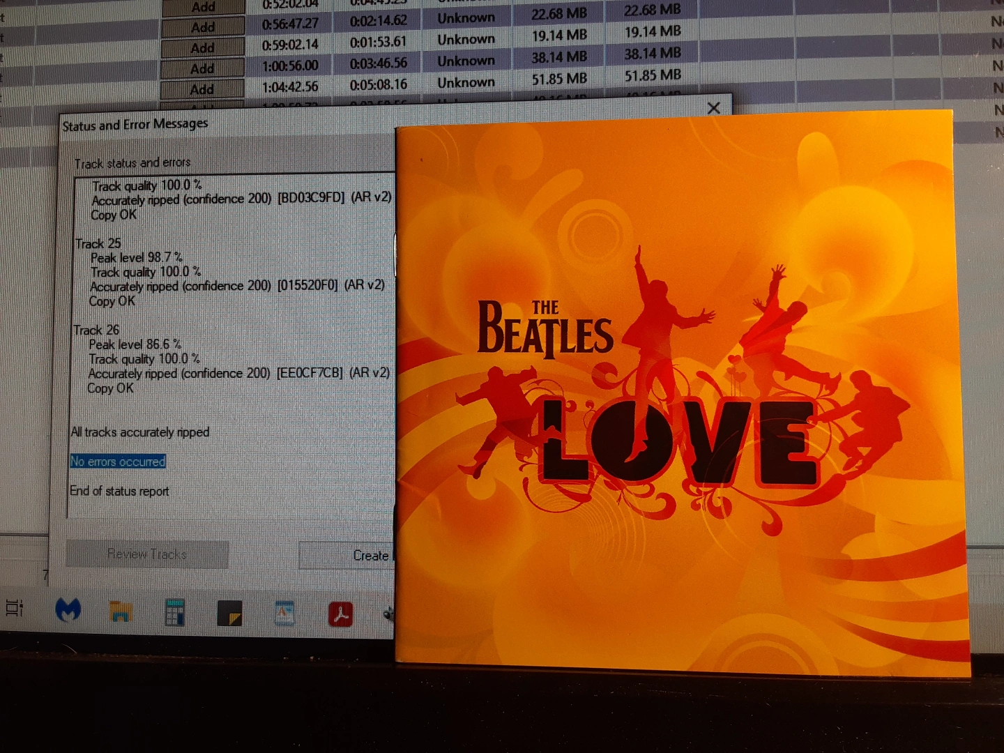Close the Status and Error Messages dialog
The height and width of the screenshot is (753, 1004).
[x=713, y=108]
